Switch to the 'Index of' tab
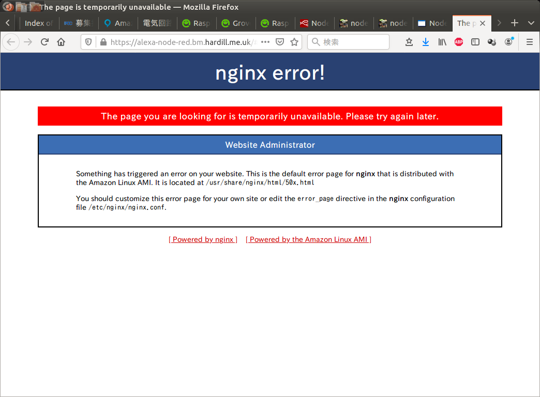540x397 pixels. tap(39, 23)
